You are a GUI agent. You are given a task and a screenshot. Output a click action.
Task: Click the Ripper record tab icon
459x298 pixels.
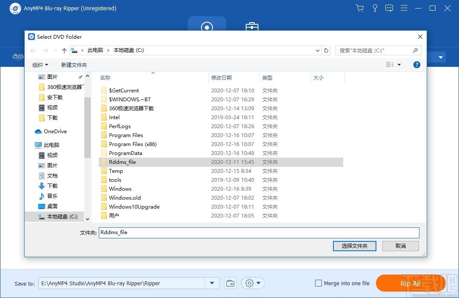coord(207,26)
